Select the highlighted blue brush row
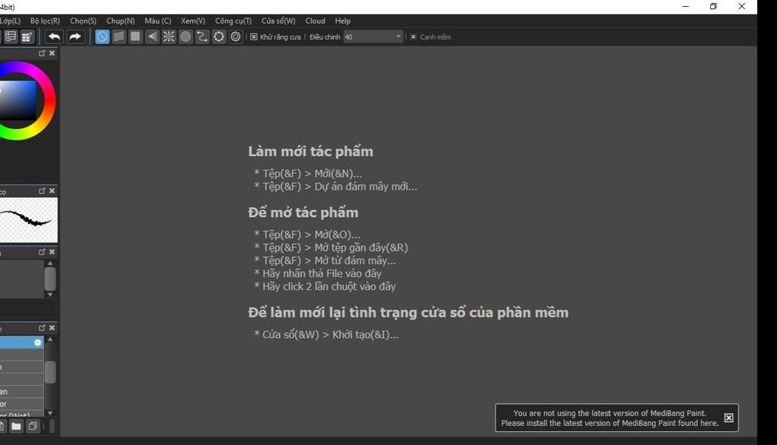Viewport: 777px width, 445px height. click(22, 343)
